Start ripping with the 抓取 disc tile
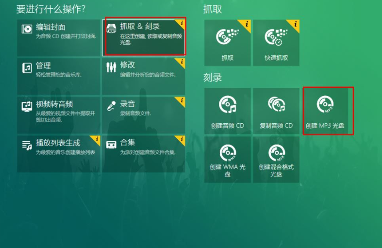The height and width of the screenshot is (248, 382). 227,43
